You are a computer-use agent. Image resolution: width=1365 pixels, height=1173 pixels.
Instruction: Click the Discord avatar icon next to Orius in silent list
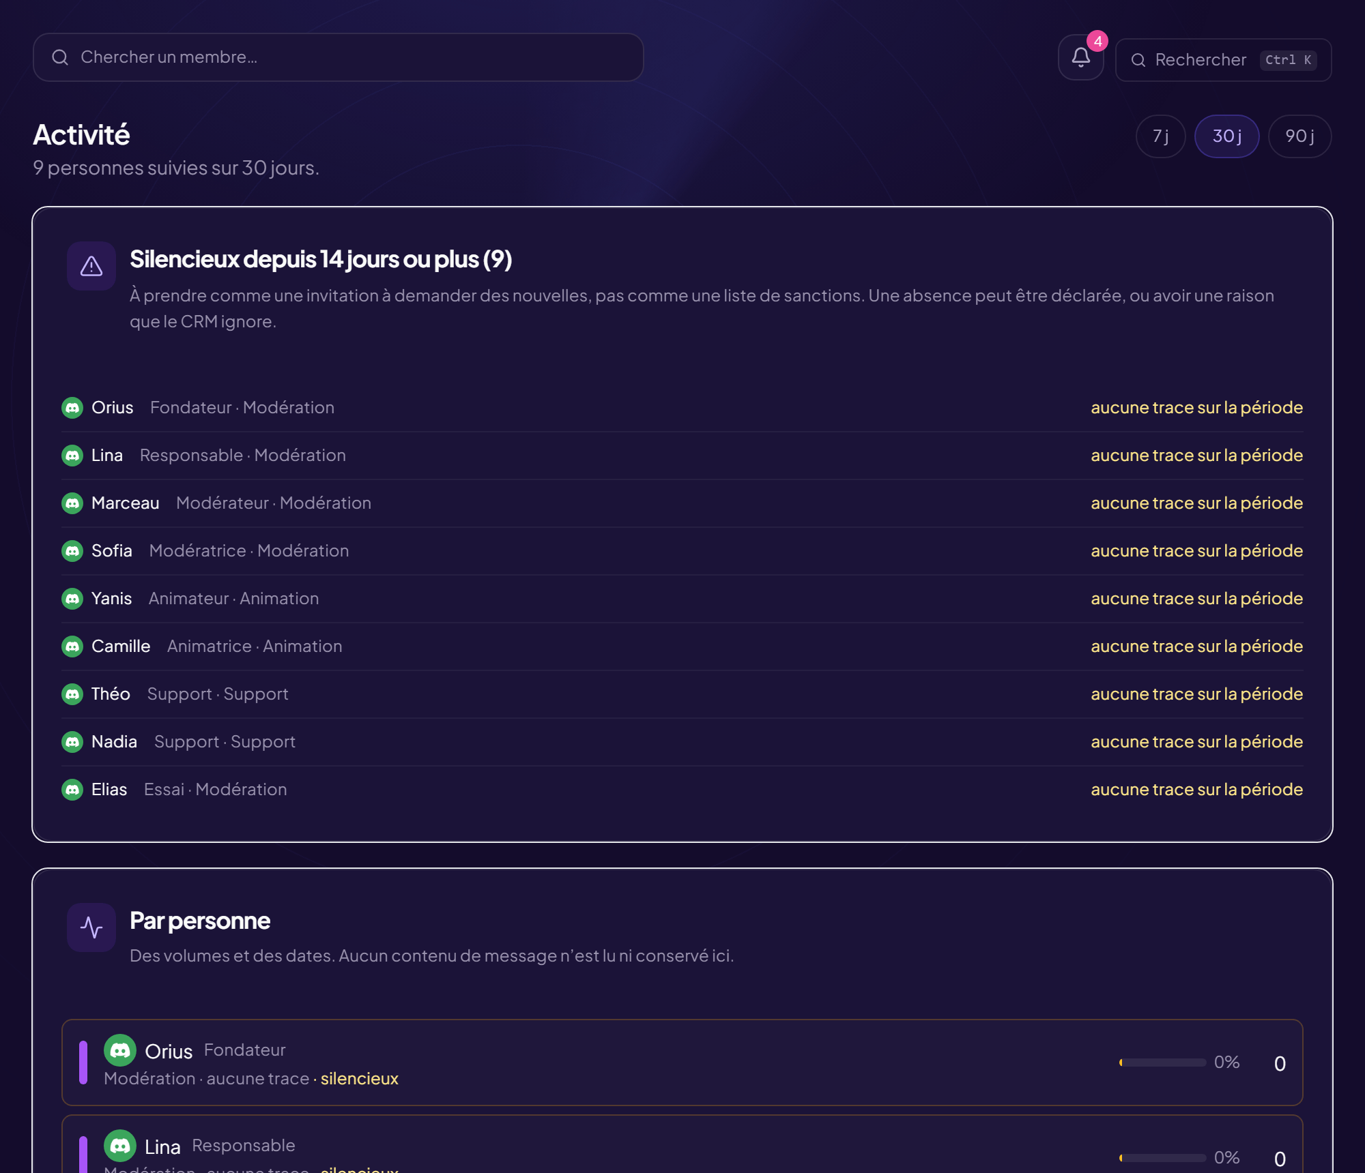tap(72, 408)
